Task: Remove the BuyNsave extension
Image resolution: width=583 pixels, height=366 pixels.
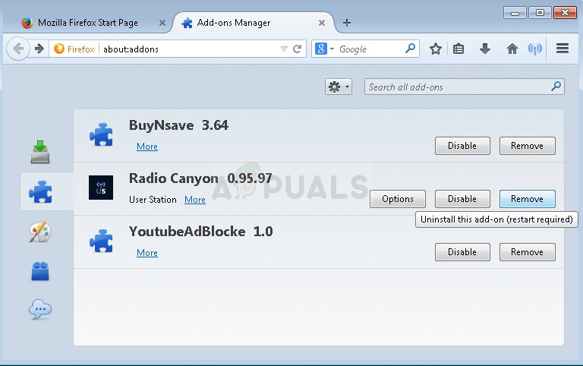Action: (x=528, y=146)
